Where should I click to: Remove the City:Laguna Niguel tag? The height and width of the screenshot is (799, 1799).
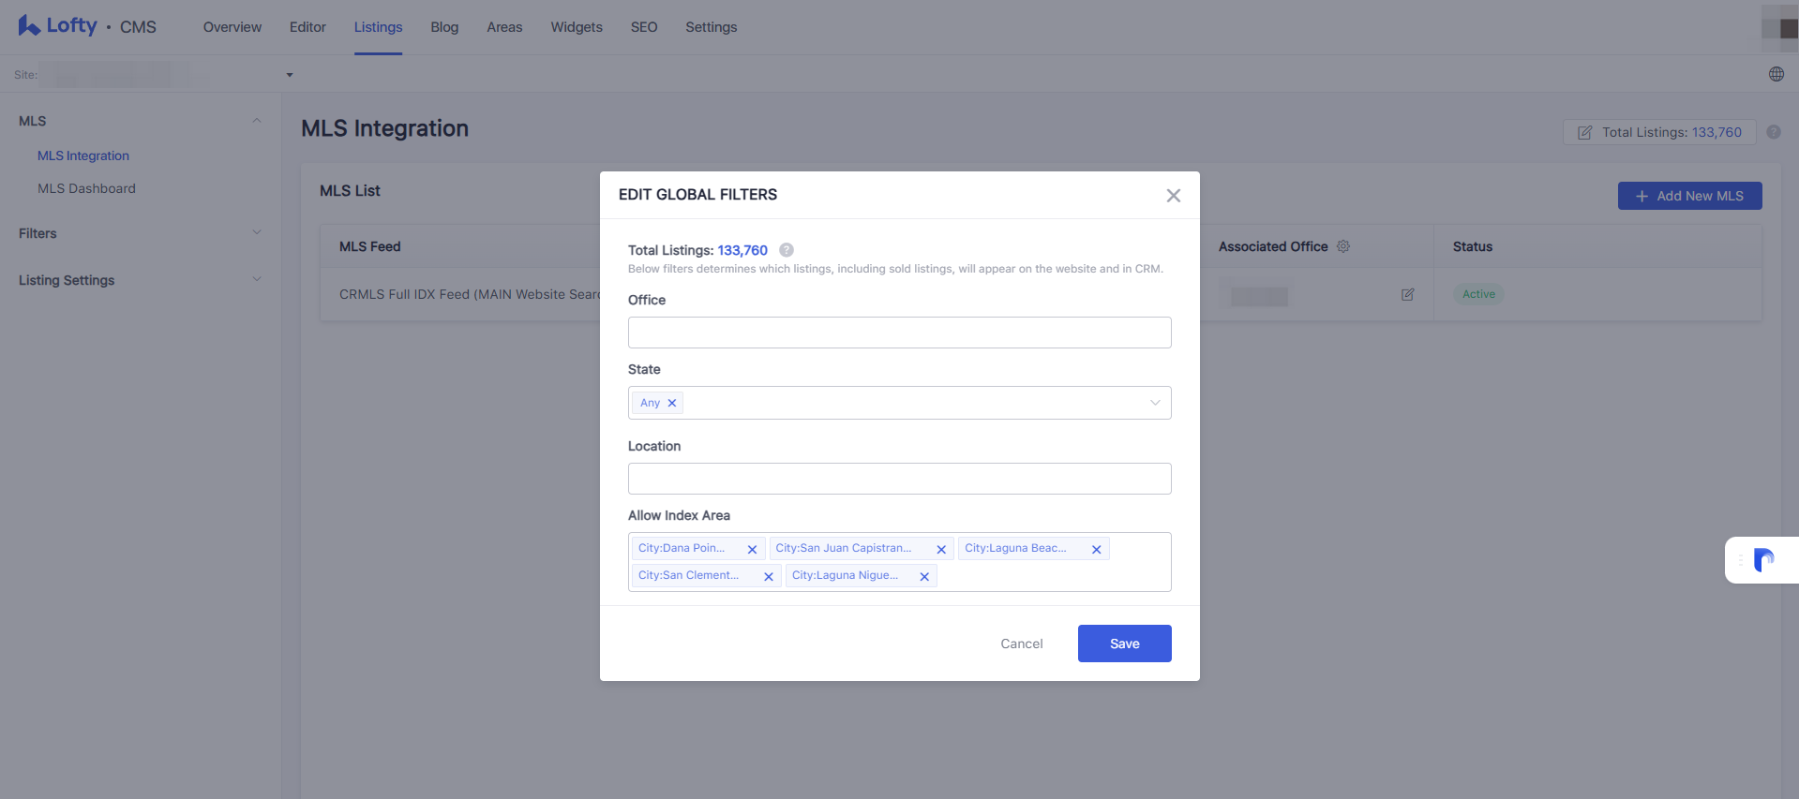(x=924, y=576)
